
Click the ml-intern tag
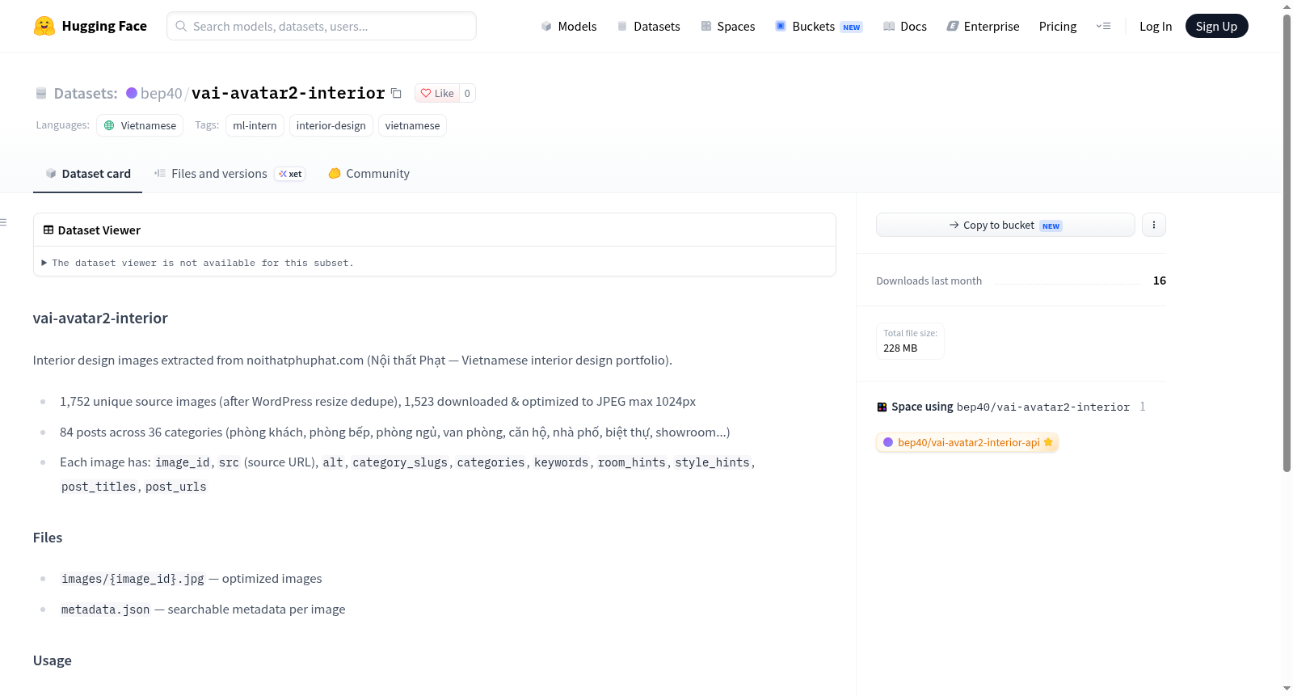pos(255,125)
